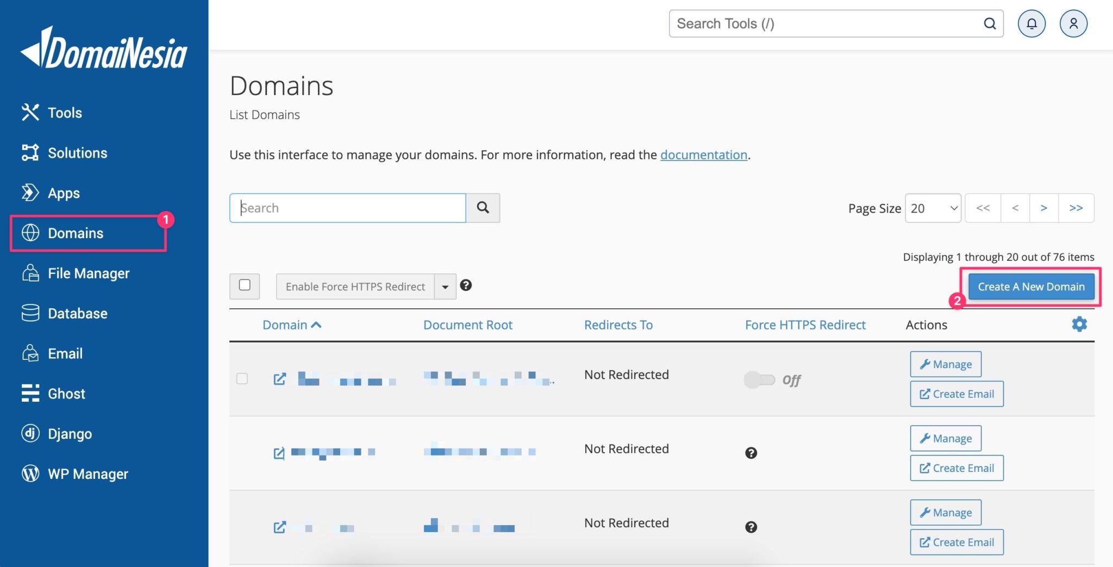
Task: Click the Create A New Domain button
Action: 1031,286
